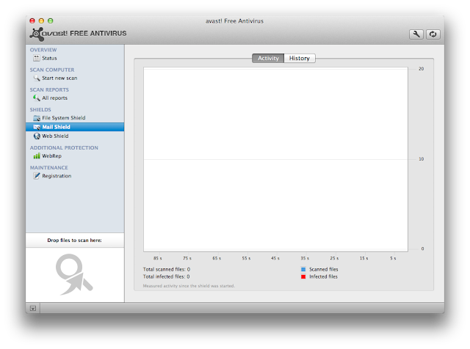Click the Web Shield globe icon
Screen dimensions: 470x349
37,136
